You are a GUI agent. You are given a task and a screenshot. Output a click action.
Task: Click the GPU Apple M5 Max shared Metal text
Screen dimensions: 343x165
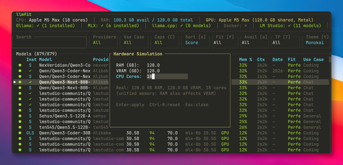[x=260, y=20]
